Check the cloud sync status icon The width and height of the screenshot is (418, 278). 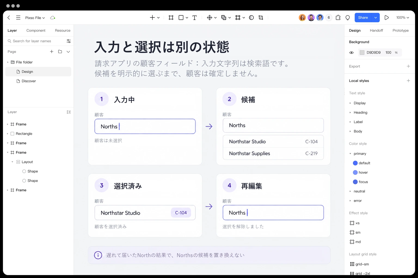(53, 18)
